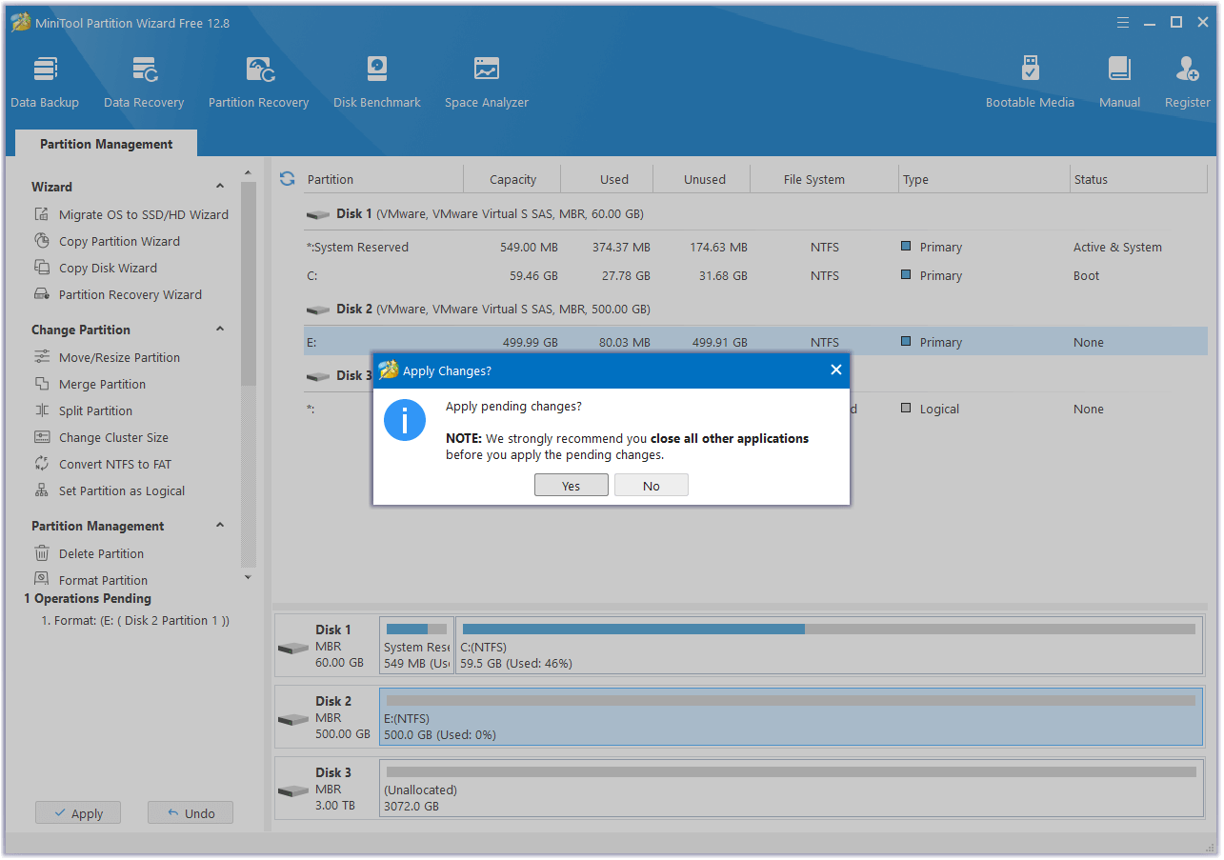
Task: Open the Manual
Action: tap(1119, 82)
